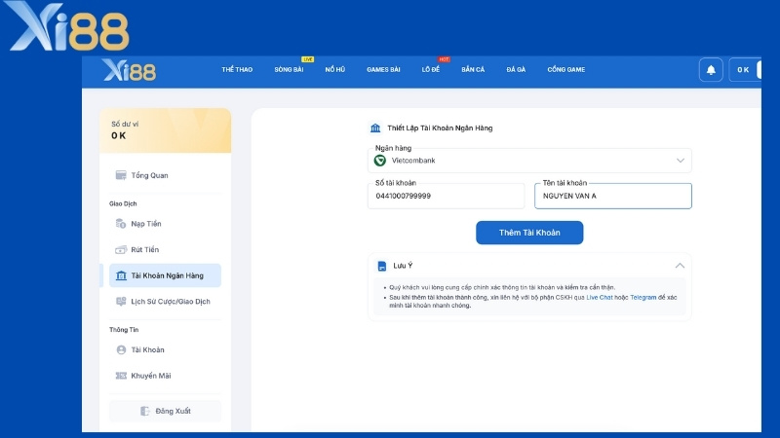Open Khuyến Mãi promotions page
Image resolution: width=780 pixels, height=438 pixels.
[x=165, y=376]
